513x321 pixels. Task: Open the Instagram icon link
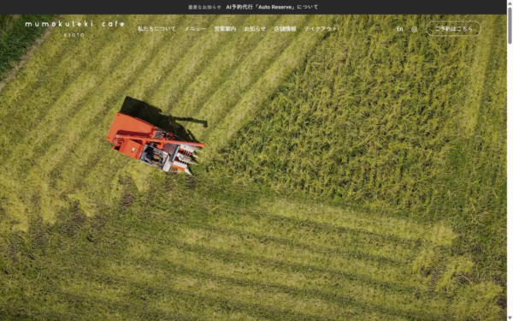click(x=414, y=29)
